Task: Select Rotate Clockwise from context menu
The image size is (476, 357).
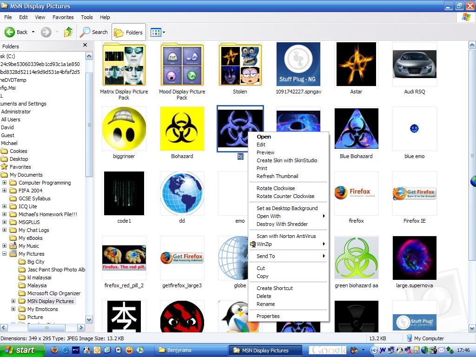Action: click(x=276, y=188)
